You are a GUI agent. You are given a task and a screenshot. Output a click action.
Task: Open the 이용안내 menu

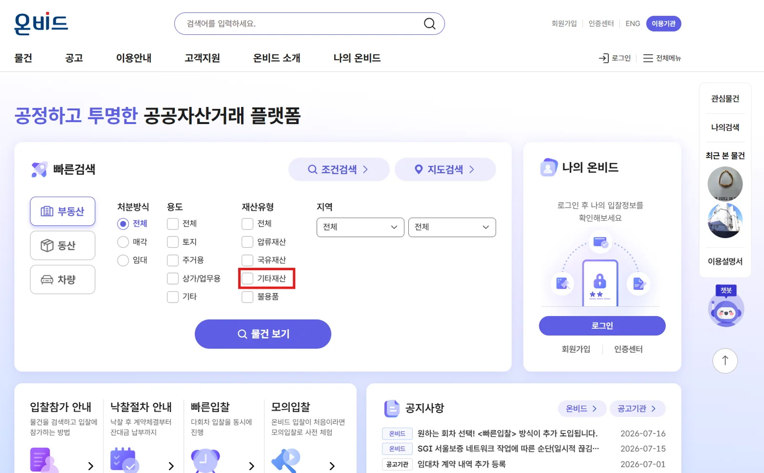(134, 58)
